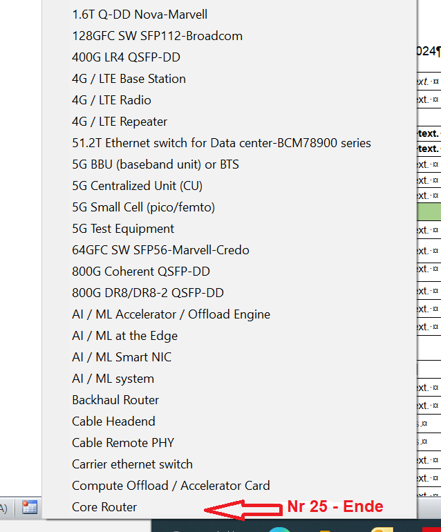Pick '5G Test Equipment' from the list
The width and height of the screenshot is (441, 532).
coord(123,228)
